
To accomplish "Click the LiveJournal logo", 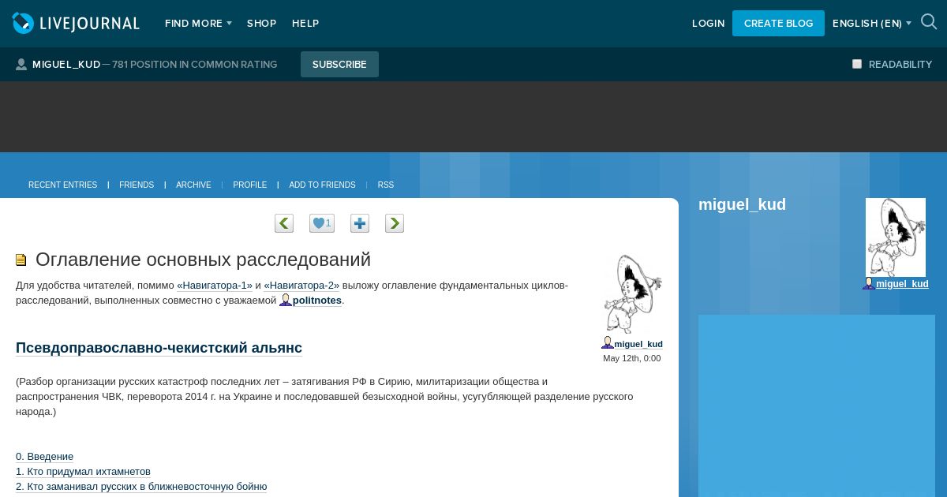I will (x=76, y=24).
